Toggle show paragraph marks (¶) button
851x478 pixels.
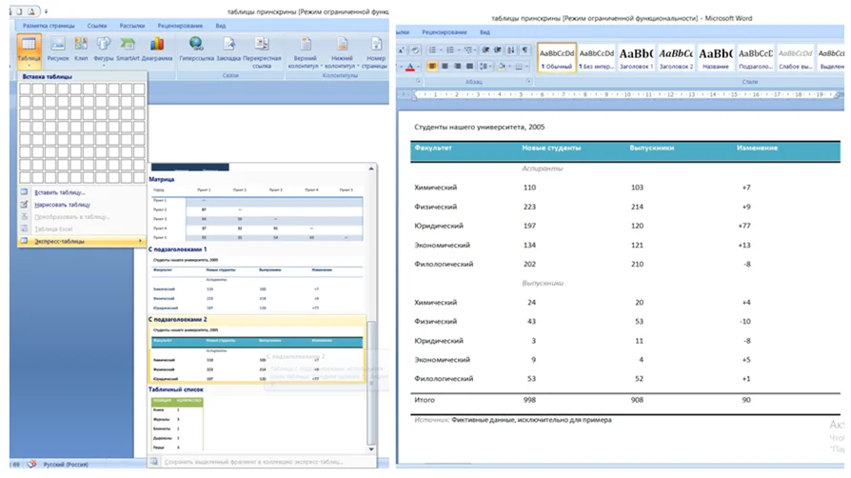524,50
